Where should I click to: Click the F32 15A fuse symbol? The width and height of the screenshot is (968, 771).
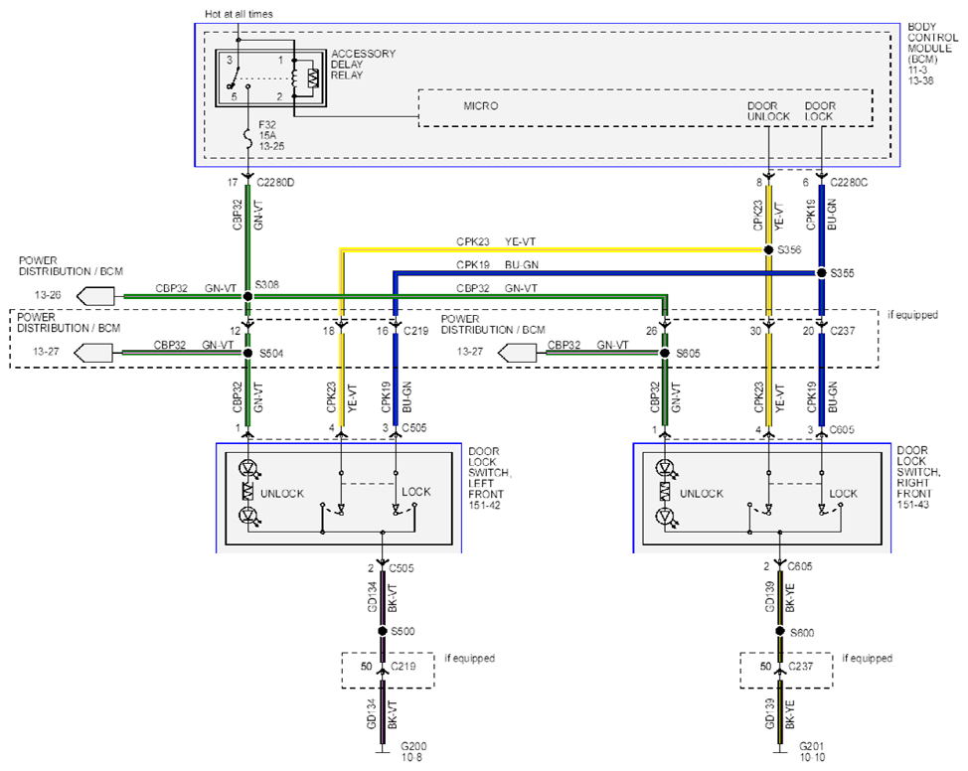click(248, 139)
